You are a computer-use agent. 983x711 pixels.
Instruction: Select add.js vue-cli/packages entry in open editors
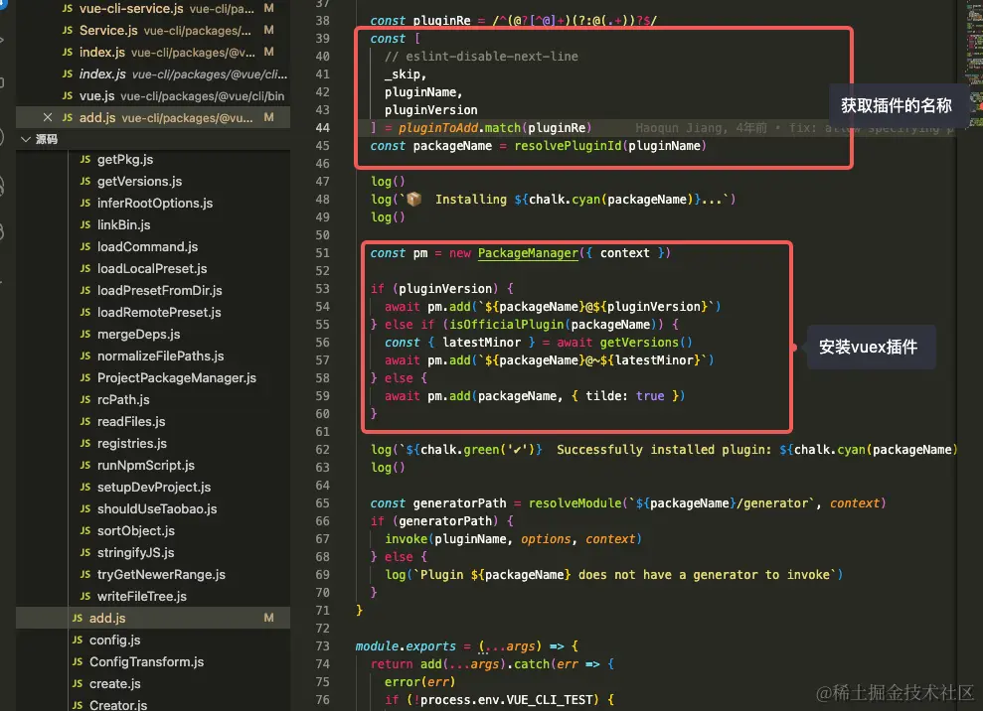[153, 117]
